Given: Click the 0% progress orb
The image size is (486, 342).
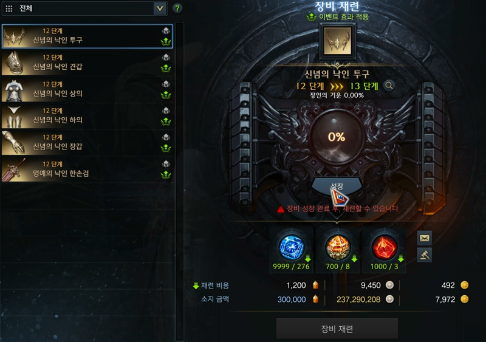Looking at the screenshot, I should point(337,137).
